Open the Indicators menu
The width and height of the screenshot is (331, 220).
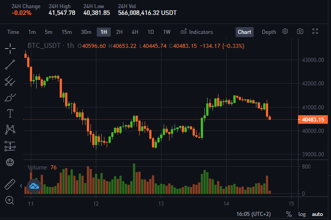[197, 32]
